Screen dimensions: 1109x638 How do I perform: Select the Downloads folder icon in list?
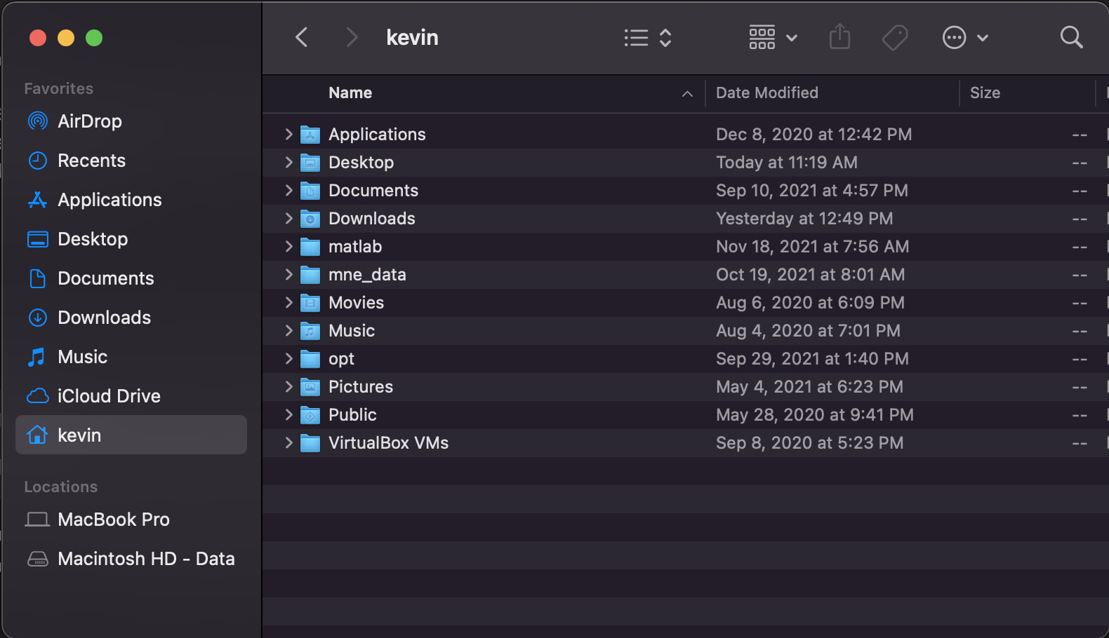pos(310,219)
